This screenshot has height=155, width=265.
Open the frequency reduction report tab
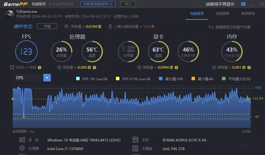(x=248, y=14)
